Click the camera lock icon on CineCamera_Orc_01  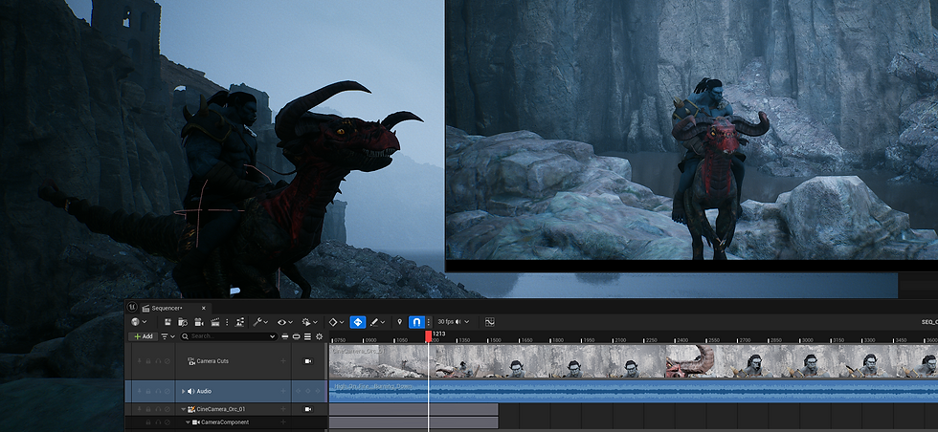308,409
